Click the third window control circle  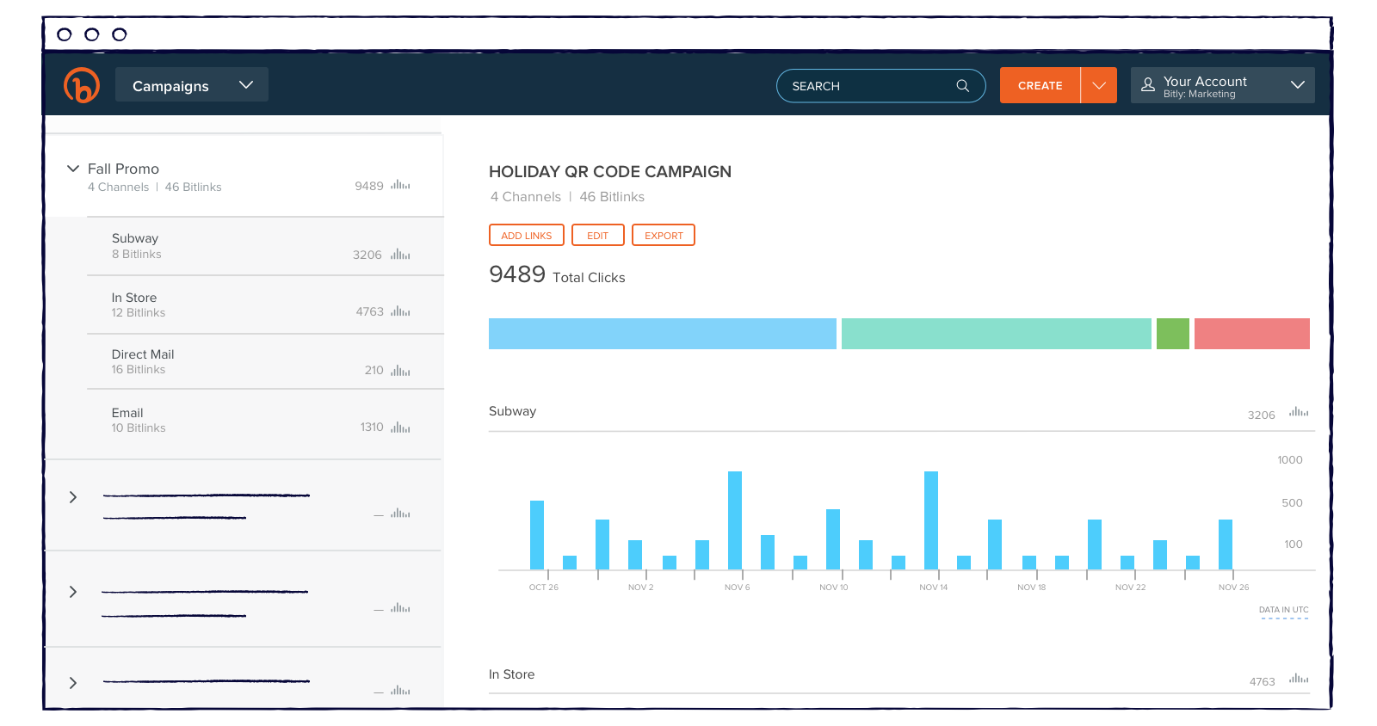click(120, 34)
